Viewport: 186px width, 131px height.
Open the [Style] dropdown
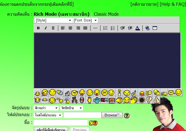tap(53, 20)
